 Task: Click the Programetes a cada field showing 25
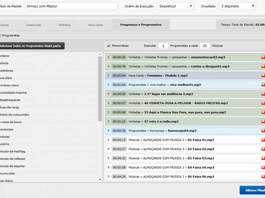click(205, 46)
